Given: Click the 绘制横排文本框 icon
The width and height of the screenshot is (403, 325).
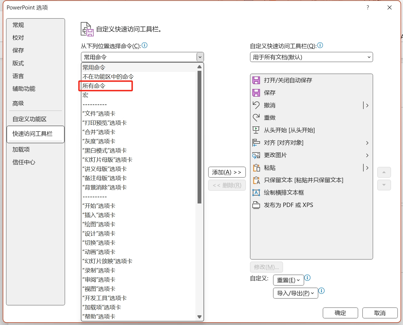Looking at the screenshot, I should 256,193.
